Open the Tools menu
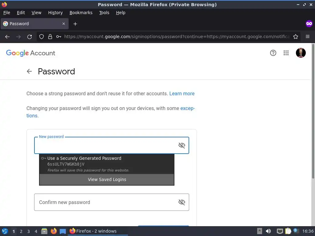 (104, 13)
